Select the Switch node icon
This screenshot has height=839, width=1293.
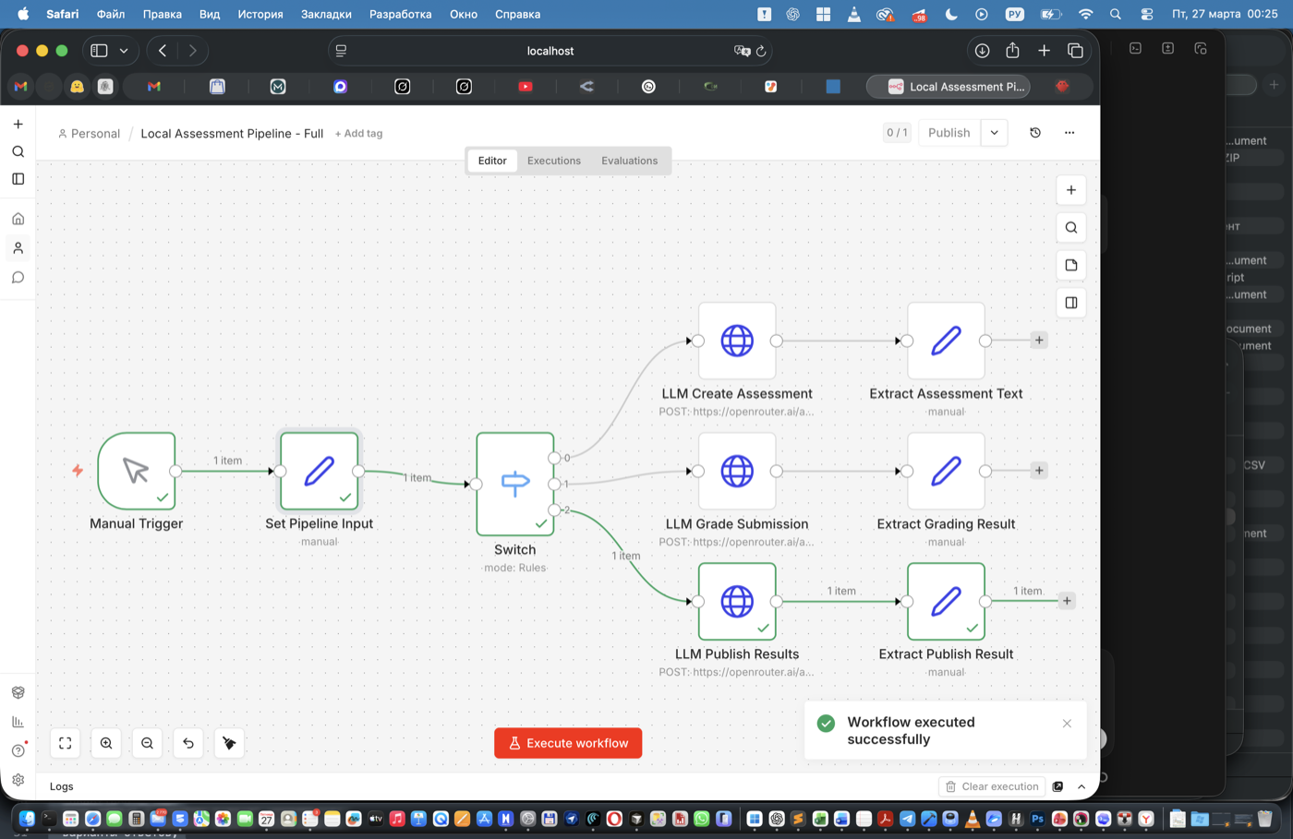[x=515, y=483]
